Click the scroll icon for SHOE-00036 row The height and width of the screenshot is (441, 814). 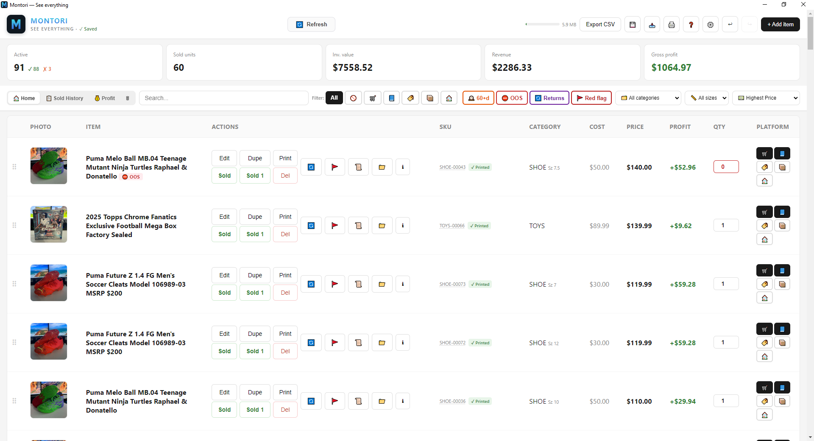pos(359,401)
